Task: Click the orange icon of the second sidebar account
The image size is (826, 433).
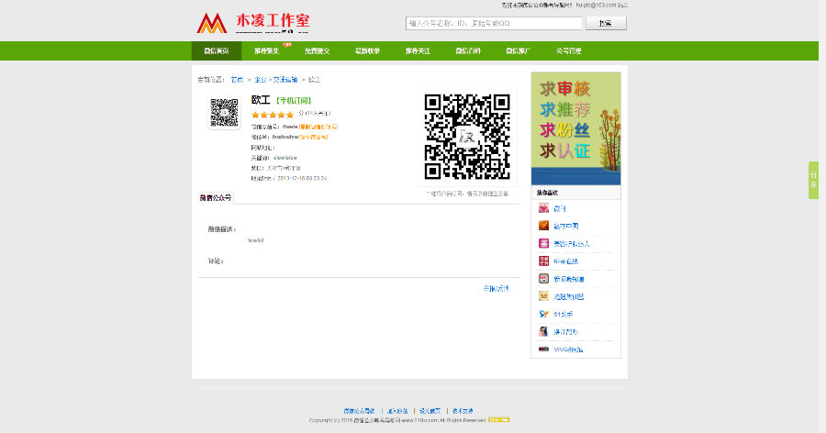Action: coord(543,226)
